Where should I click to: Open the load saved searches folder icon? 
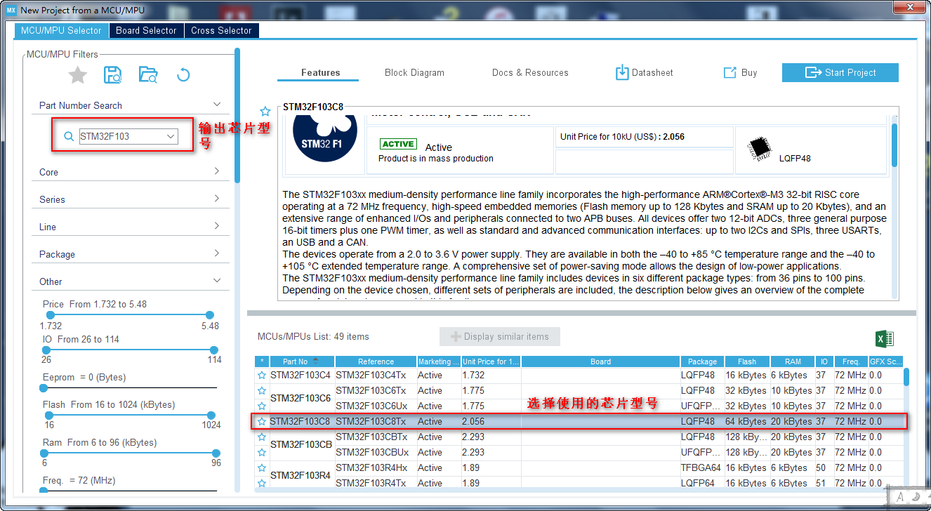pos(148,74)
